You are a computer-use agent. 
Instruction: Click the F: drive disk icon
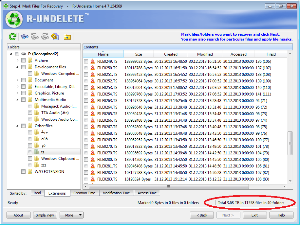tap(24, 54)
